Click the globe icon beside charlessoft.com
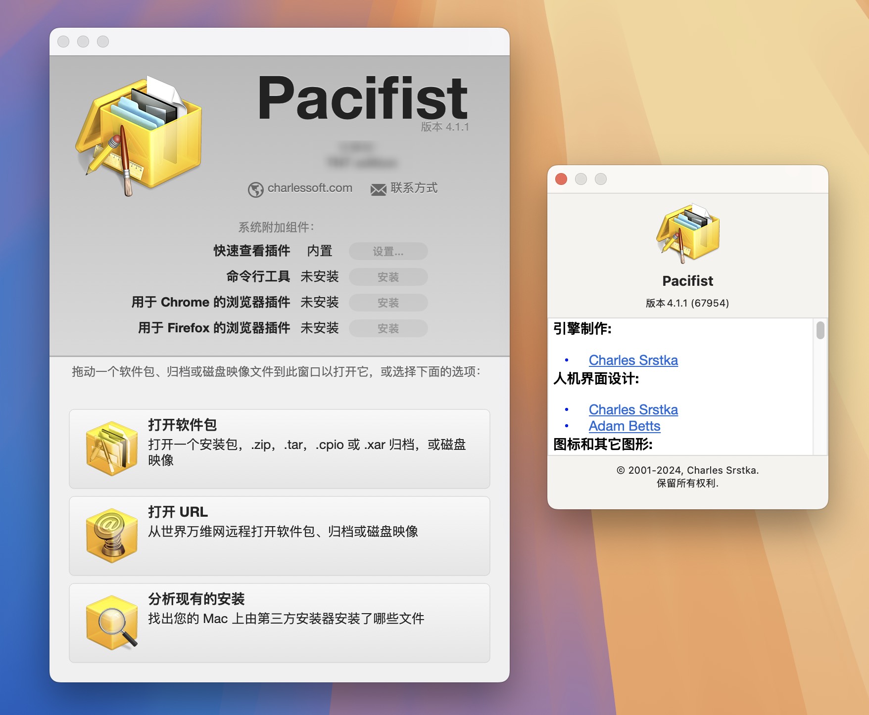 [x=255, y=189]
